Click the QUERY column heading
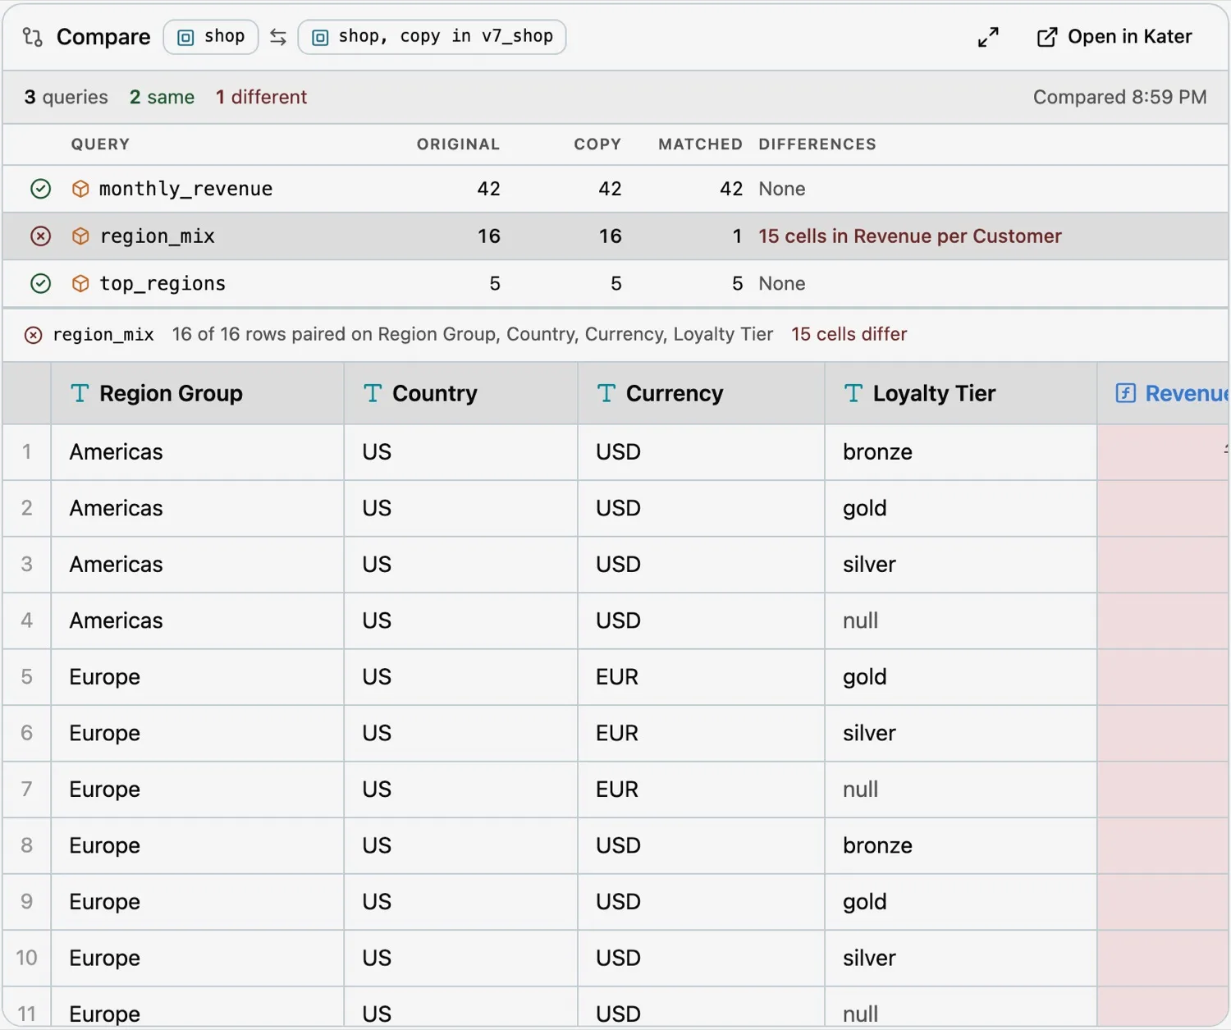 click(x=100, y=144)
